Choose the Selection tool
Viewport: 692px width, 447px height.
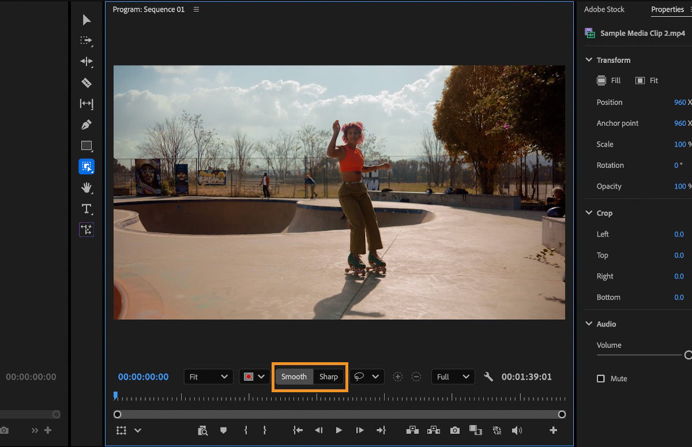pos(86,20)
